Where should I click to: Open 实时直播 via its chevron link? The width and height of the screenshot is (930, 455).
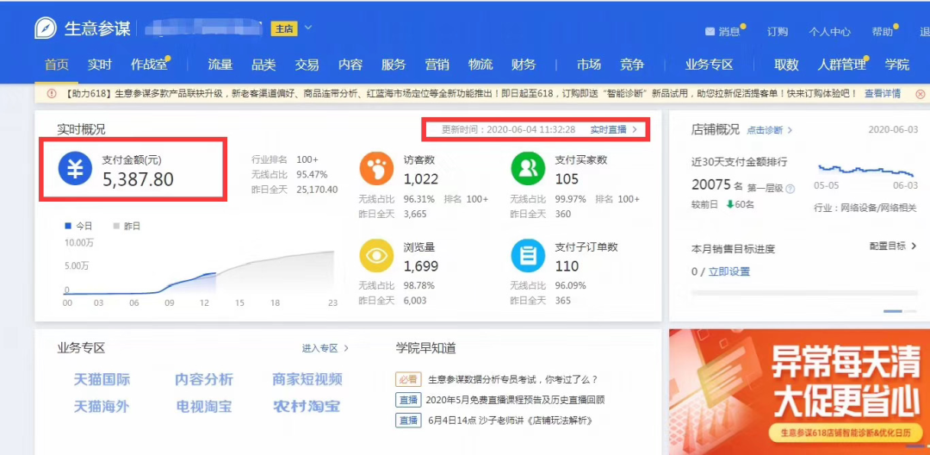pos(613,129)
